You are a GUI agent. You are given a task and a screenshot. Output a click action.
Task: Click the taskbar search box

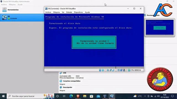(30, 96)
